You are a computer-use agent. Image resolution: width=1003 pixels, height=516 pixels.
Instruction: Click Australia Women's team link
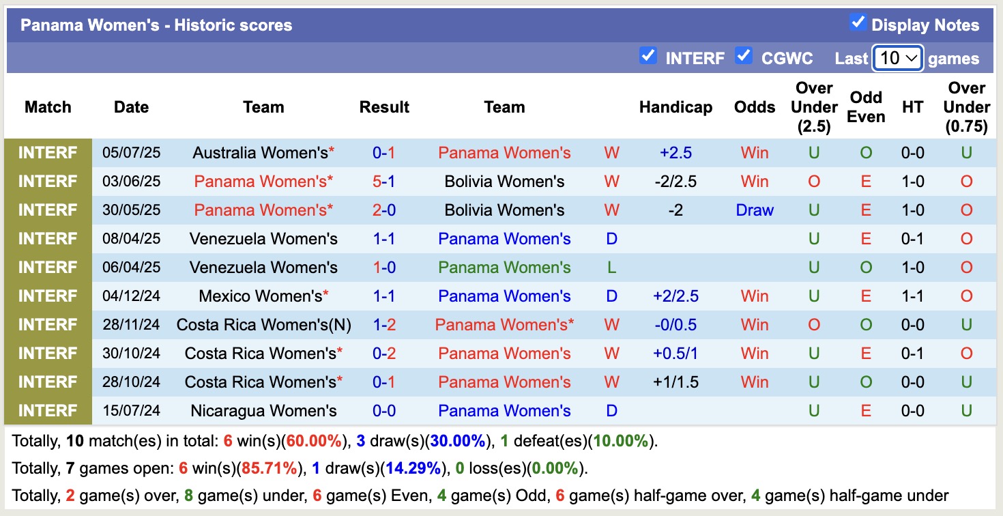260,153
